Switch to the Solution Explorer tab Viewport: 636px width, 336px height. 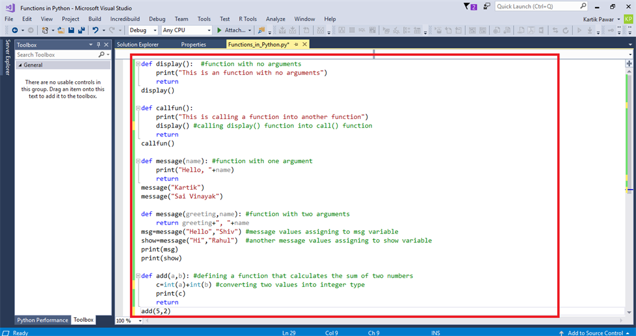click(137, 45)
